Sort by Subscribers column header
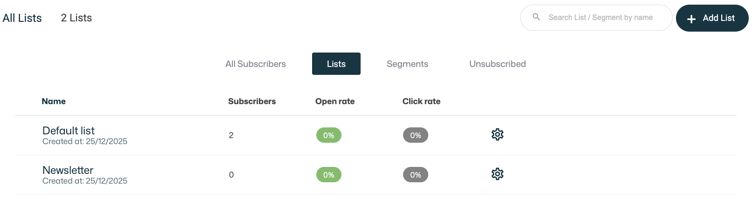The height and width of the screenshot is (199, 752). click(x=252, y=101)
